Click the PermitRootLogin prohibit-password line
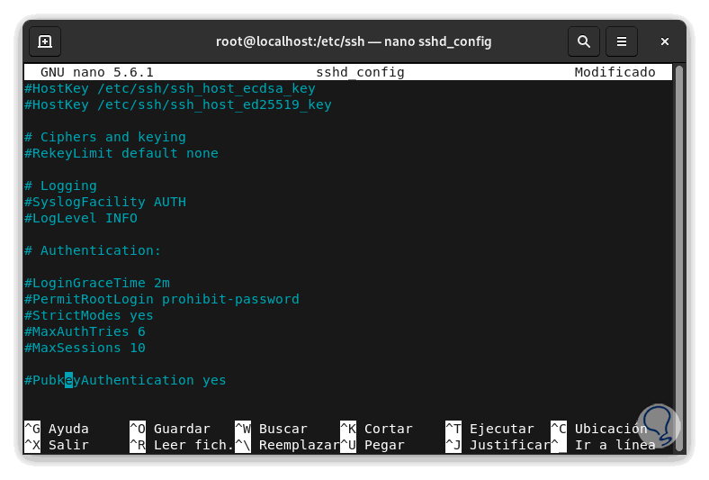 click(x=162, y=299)
